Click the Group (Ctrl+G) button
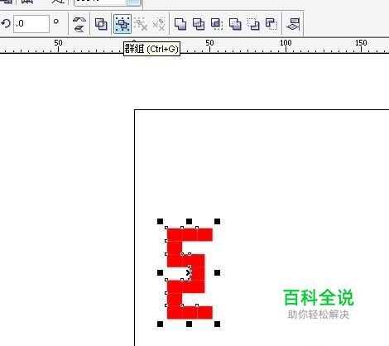Screen dimensions: 389x346 (122, 24)
